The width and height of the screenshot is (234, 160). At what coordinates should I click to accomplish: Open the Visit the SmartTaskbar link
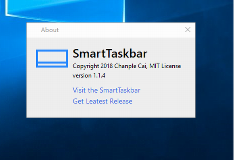pos(107,90)
